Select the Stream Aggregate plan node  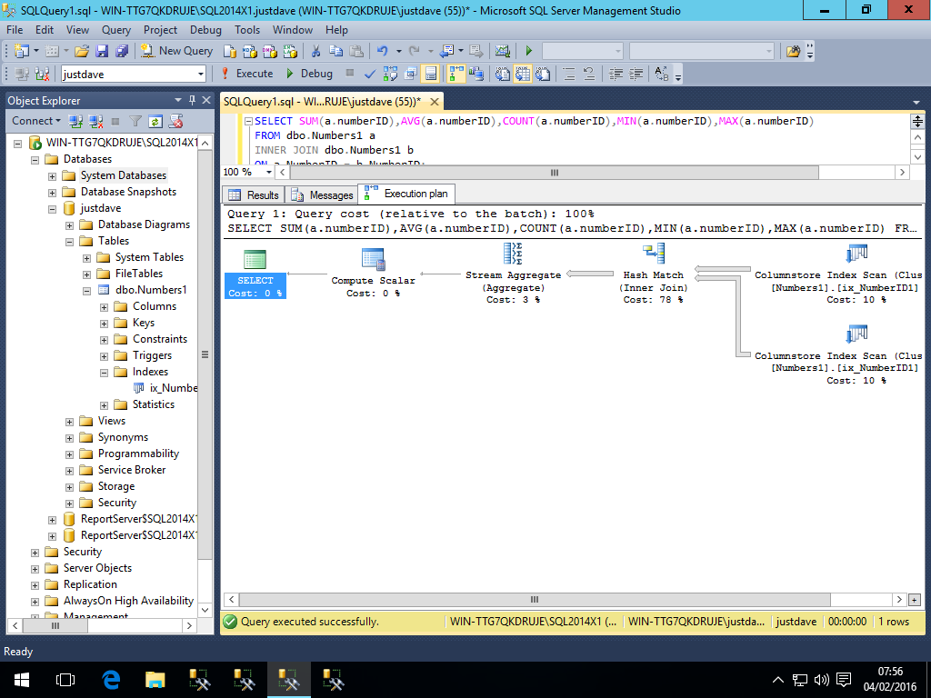point(513,255)
